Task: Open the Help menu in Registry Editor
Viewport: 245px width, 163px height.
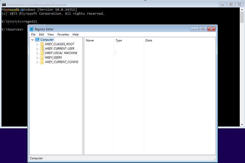Action: point(76,34)
